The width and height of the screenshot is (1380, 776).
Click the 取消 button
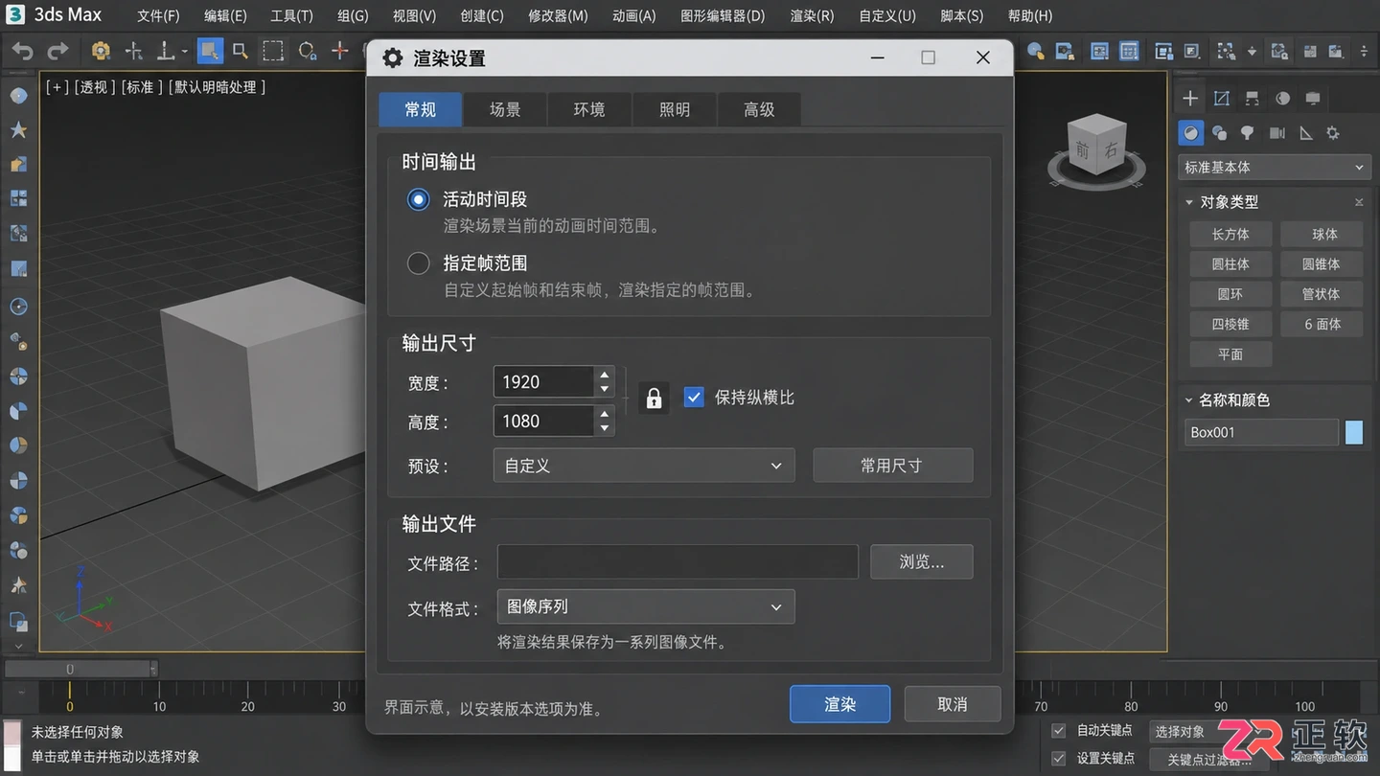[x=953, y=704]
